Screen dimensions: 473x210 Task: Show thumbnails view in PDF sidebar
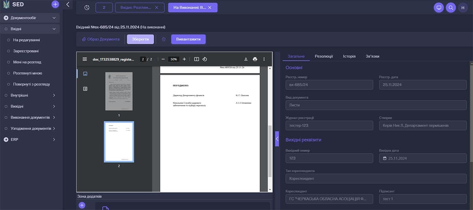85,74
